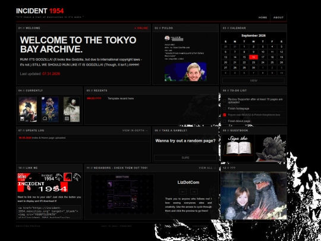Click the movie icon on first Currently cover

click(x=22, y=118)
